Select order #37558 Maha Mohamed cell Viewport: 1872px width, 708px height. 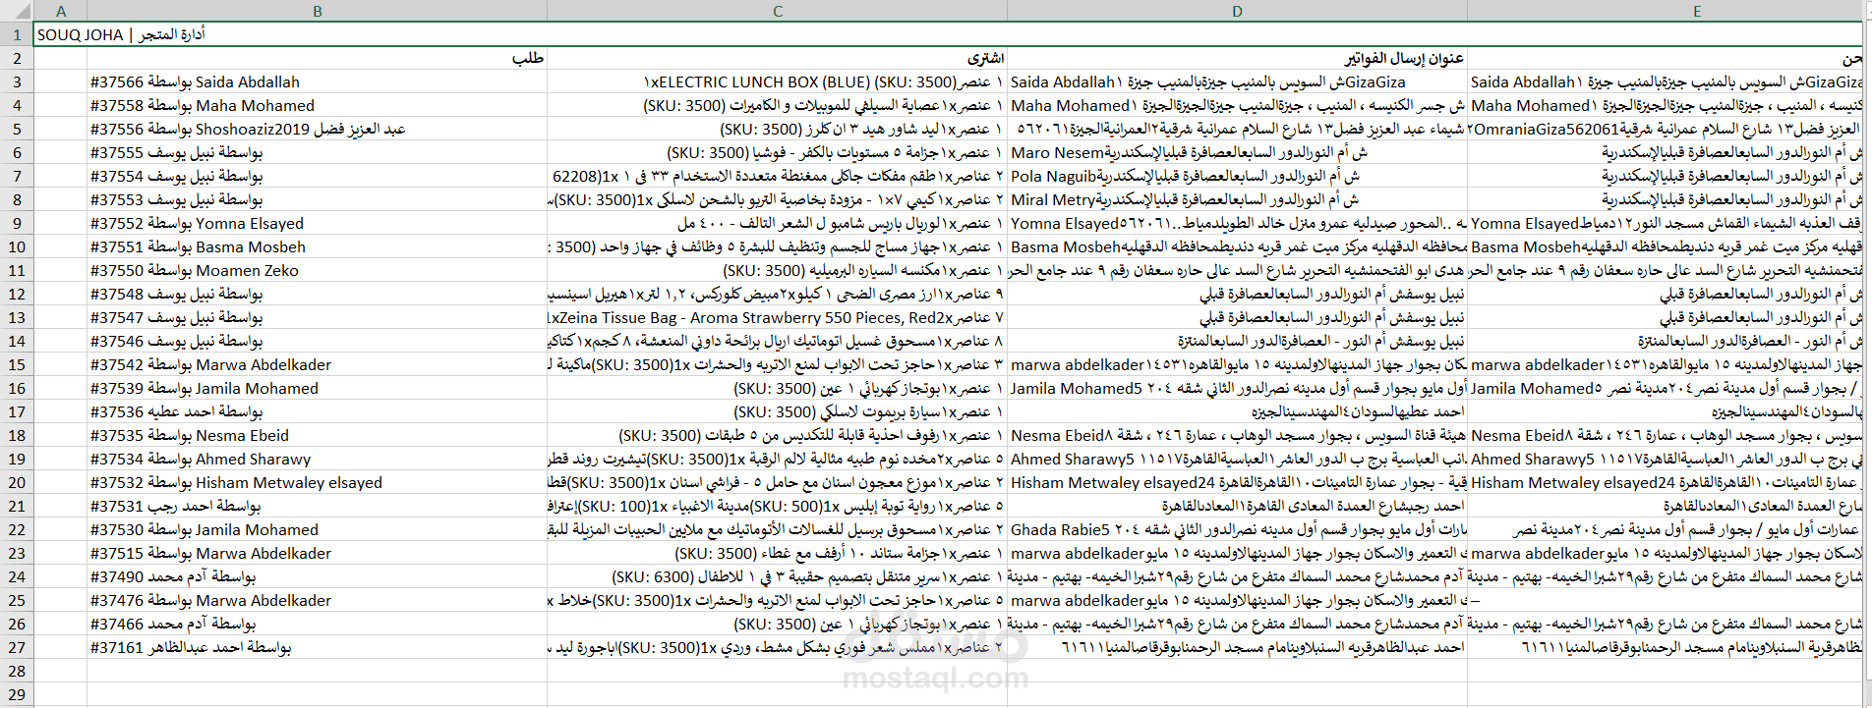point(317,105)
